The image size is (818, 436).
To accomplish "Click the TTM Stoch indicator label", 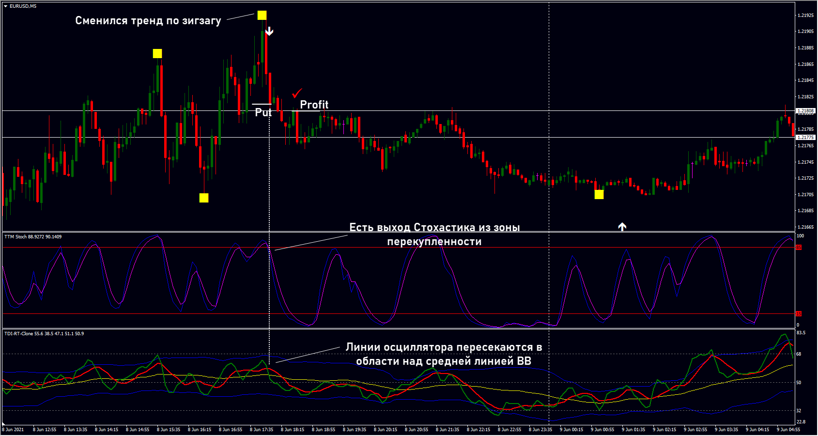I will [x=32, y=237].
